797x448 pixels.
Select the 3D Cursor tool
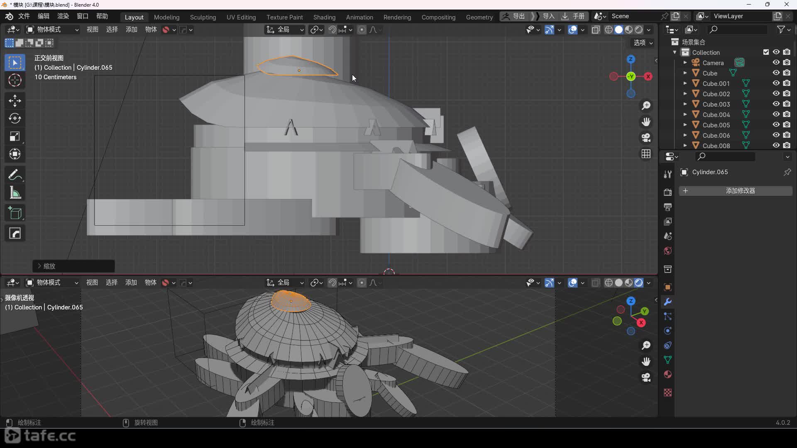(x=15, y=80)
